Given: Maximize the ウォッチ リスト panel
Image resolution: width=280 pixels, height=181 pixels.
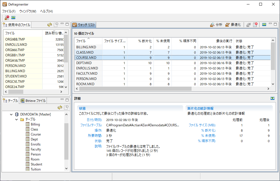Looking at the screenshot, I should [x=275, y=24].
